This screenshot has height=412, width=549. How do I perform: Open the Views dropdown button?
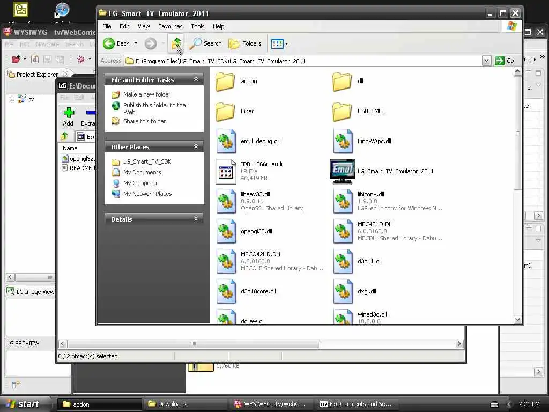(x=280, y=43)
